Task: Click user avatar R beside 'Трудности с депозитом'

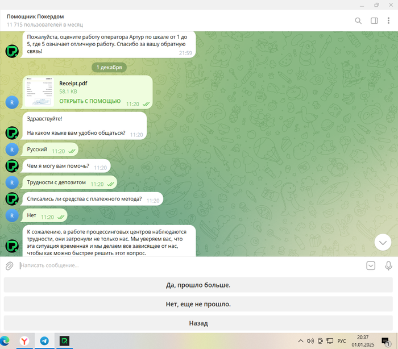Action: (12, 182)
